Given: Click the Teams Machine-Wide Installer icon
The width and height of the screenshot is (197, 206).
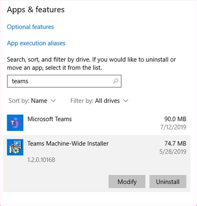Looking at the screenshot, I should click(x=15, y=147).
